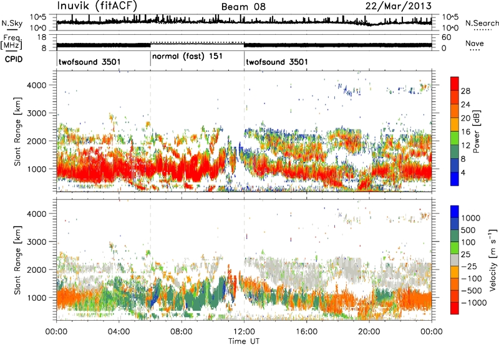Image resolution: width=499 pixels, height=345 pixels.
Task: Click the 16:00 time tick label
Action: coord(306,332)
